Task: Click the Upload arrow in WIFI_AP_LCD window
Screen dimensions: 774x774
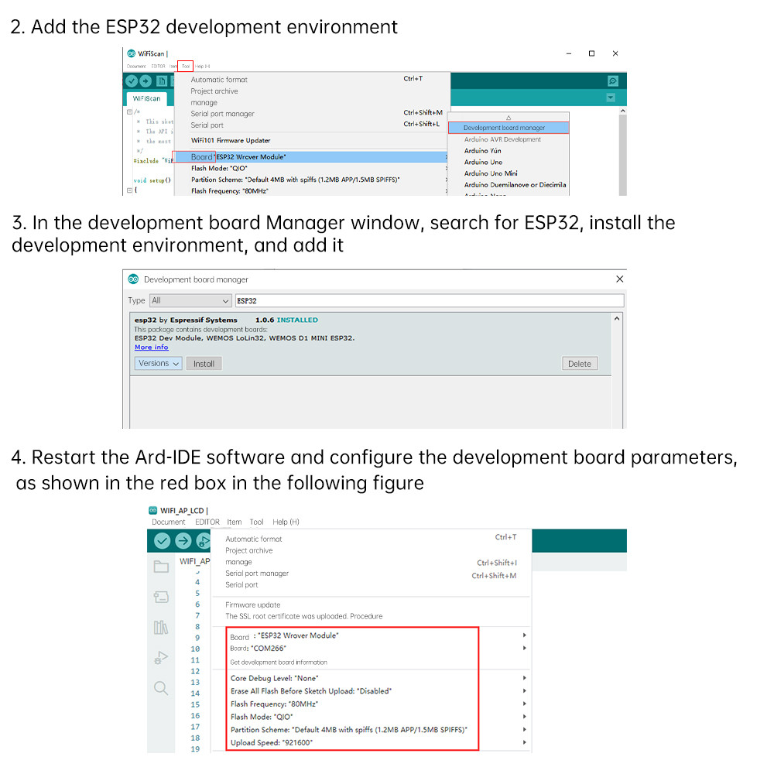Action: click(183, 541)
